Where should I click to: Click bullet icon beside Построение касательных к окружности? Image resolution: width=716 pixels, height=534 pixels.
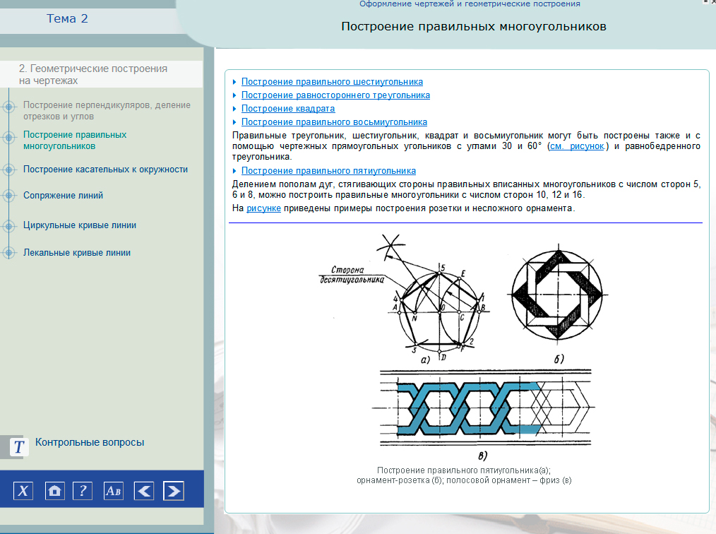click(8, 170)
